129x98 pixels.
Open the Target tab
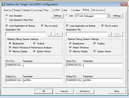pyautogui.click(x=17, y=10)
